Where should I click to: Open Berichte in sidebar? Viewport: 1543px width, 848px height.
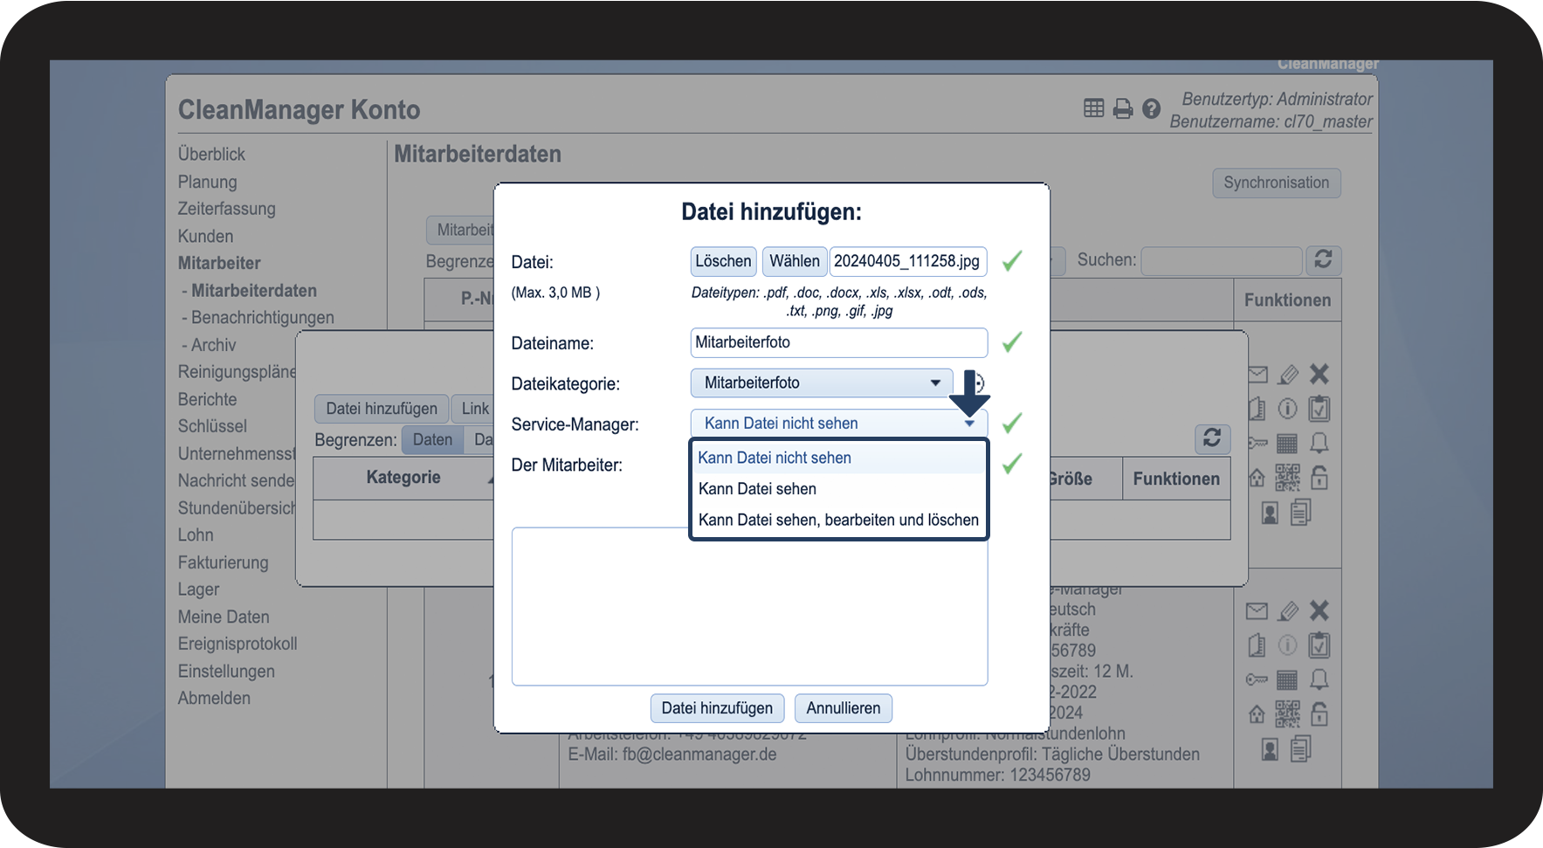[207, 399]
